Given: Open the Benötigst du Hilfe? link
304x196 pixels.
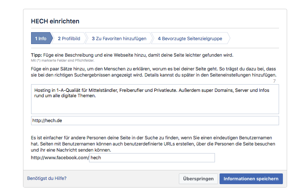Looking at the screenshot, I should coord(47,178).
